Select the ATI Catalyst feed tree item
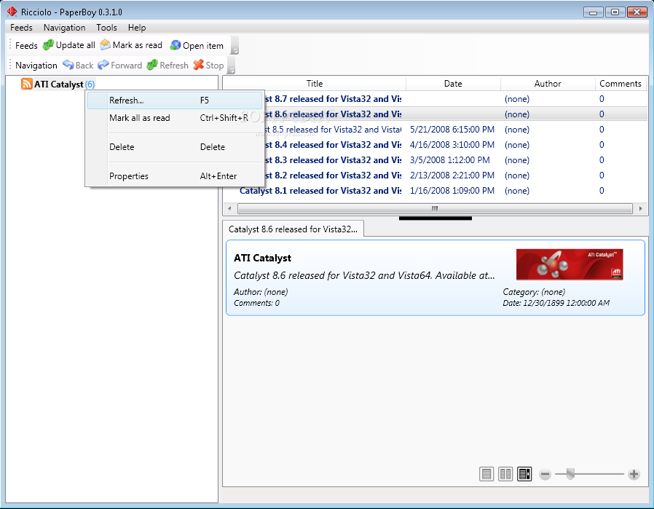The height and width of the screenshot is (509, 654). [58, 84]
